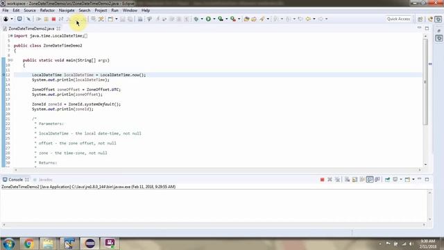Open Chrome from the Windows taskbar
The height and width of the screenshot is (250, 444).
tap(28, 244)
